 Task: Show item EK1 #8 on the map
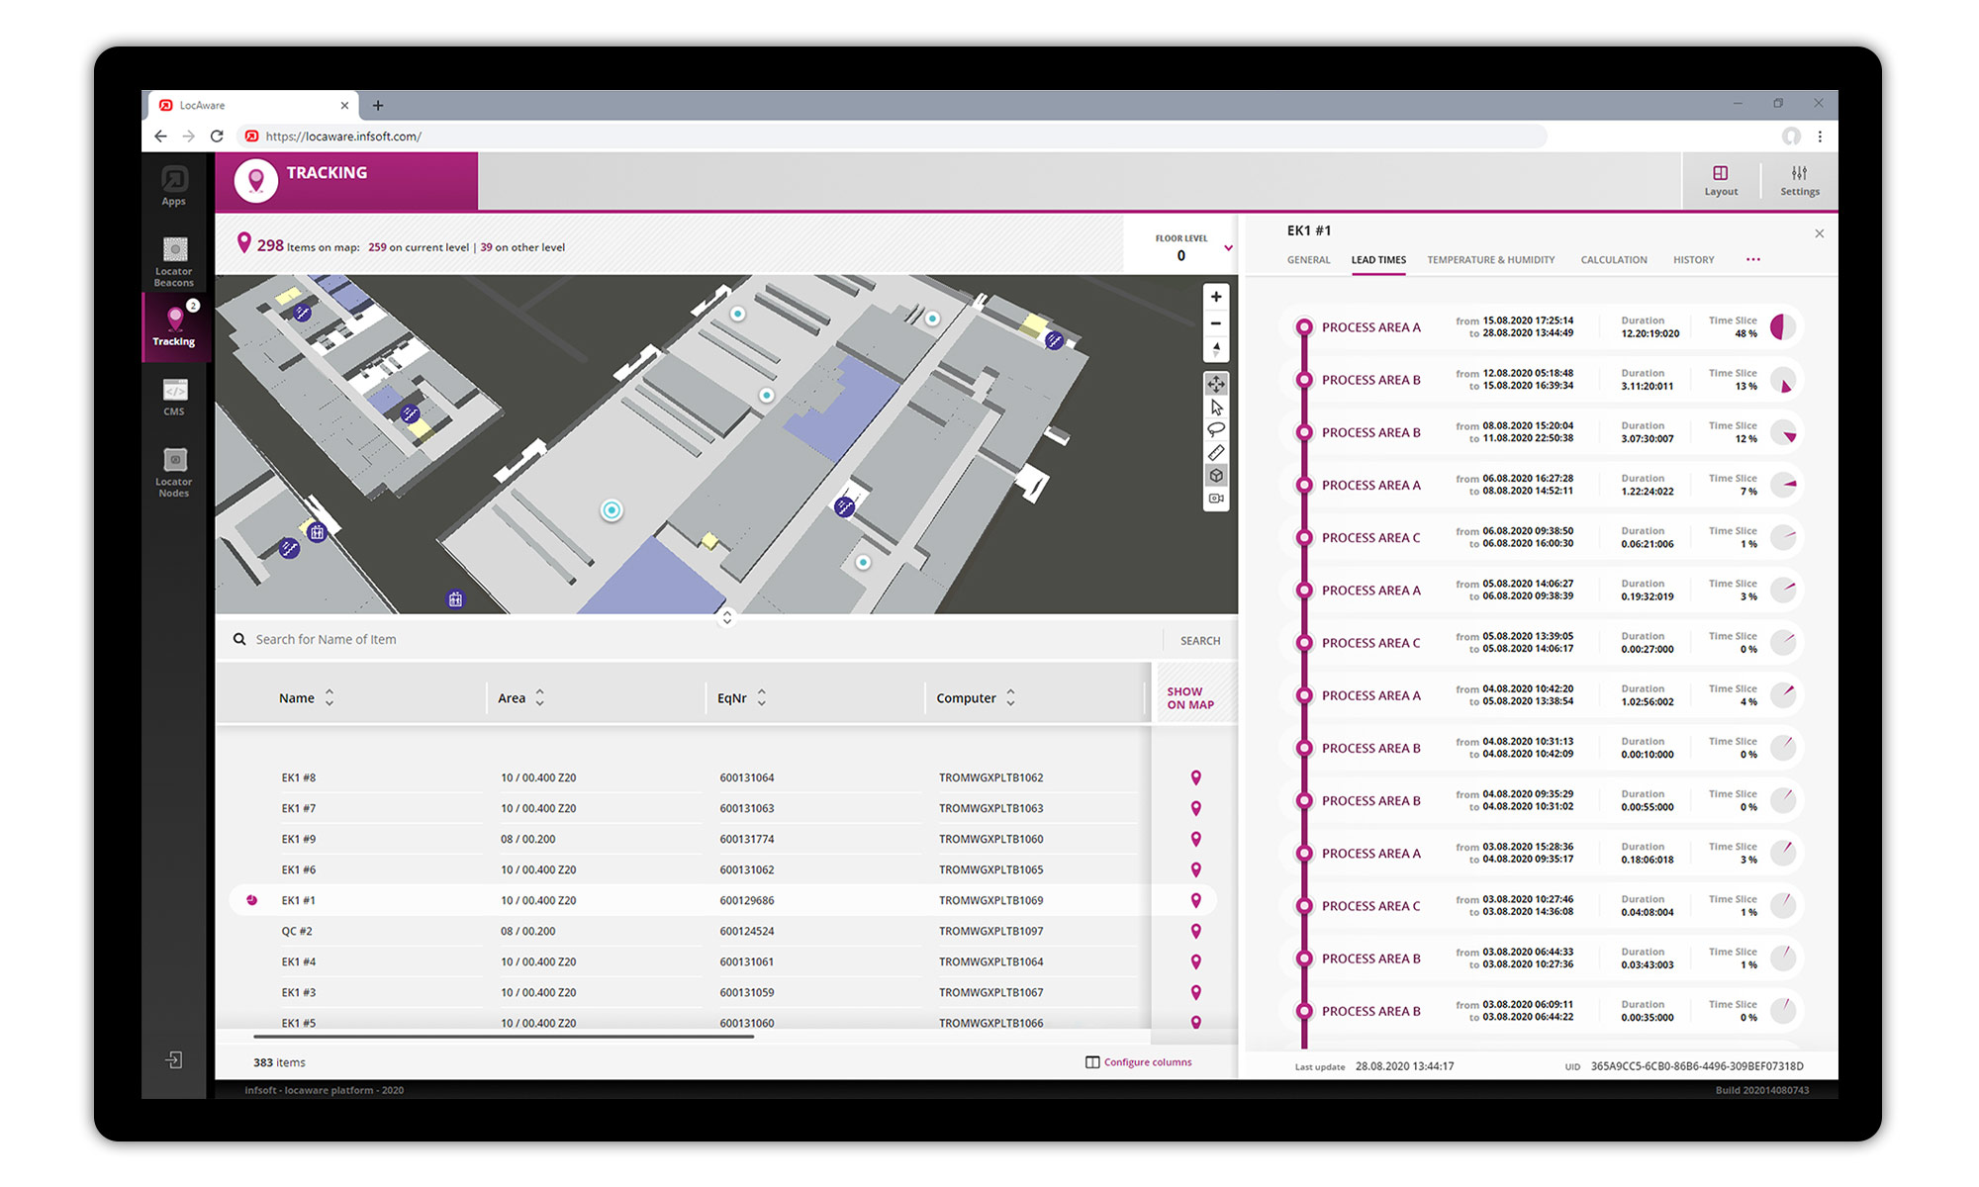click(x=1196, y=777)
